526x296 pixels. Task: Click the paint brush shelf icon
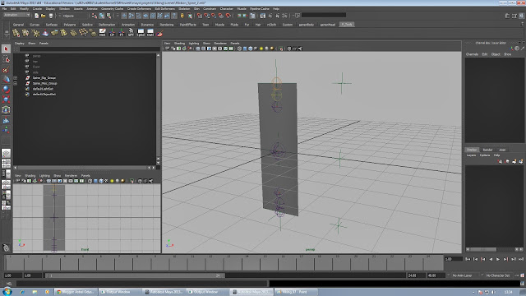[159, 33]
